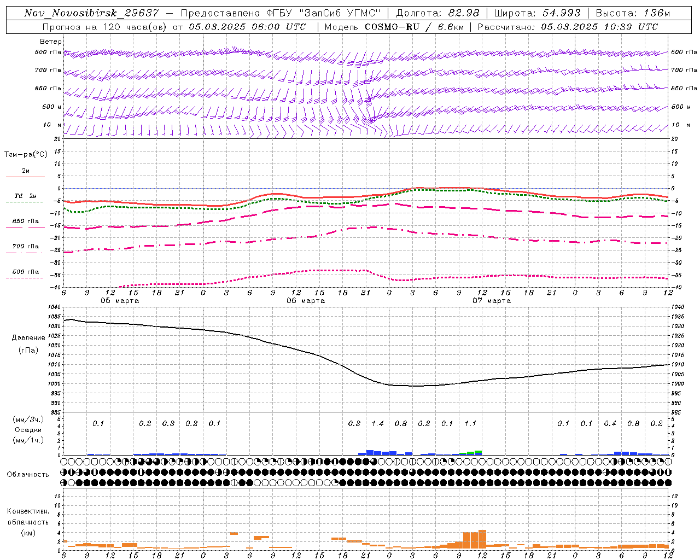Click the 'Облачность' cloud cover label
Image resolution: width=700 pixels, height=560 pixels.
[x=28, y=474]
